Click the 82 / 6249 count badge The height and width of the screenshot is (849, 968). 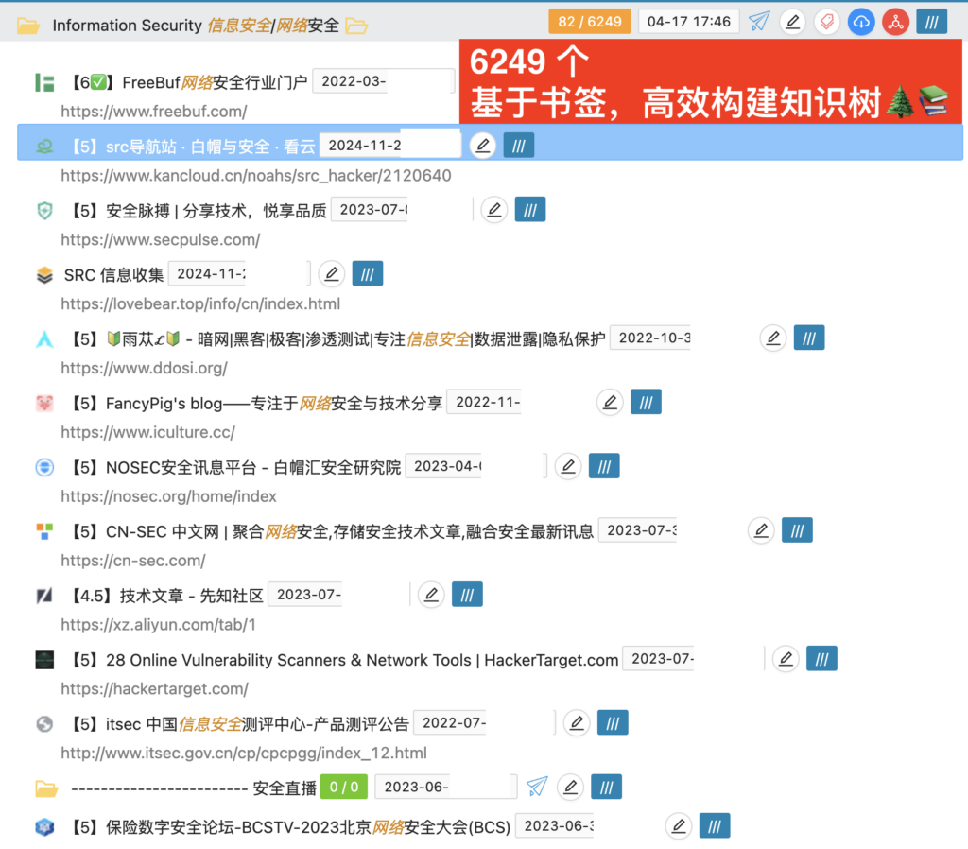coord(590,23)
